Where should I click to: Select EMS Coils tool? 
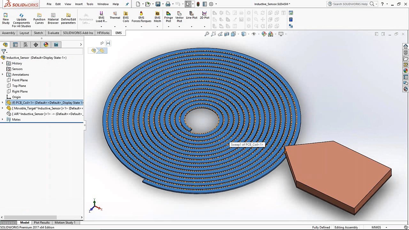point(126,17)
